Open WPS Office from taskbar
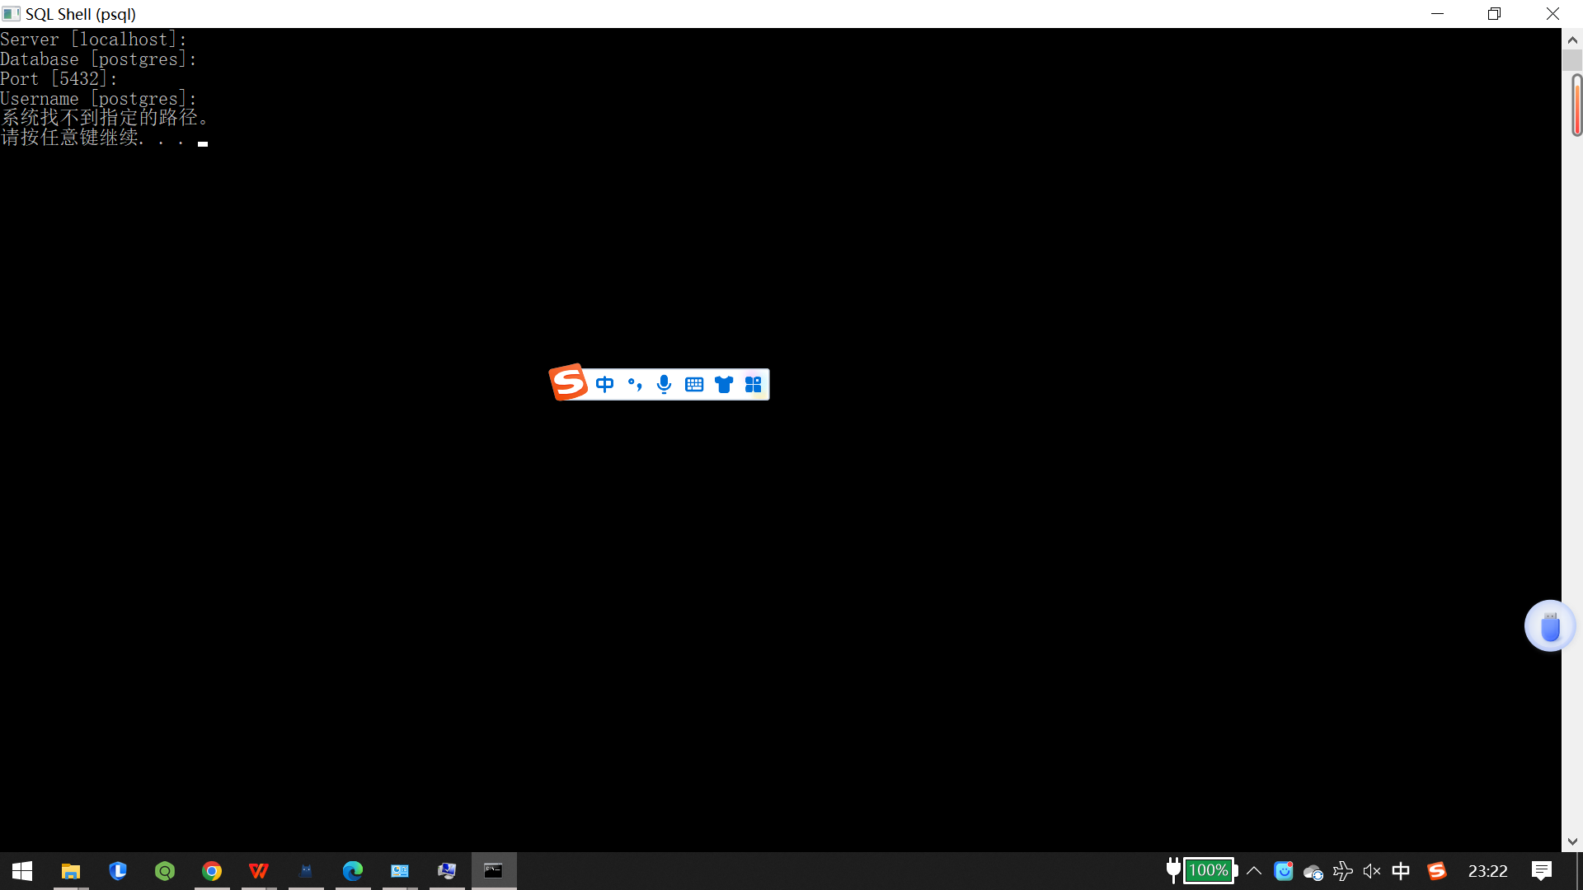The width and height of the screenshot is (1583, 890). tap(259, 871)
